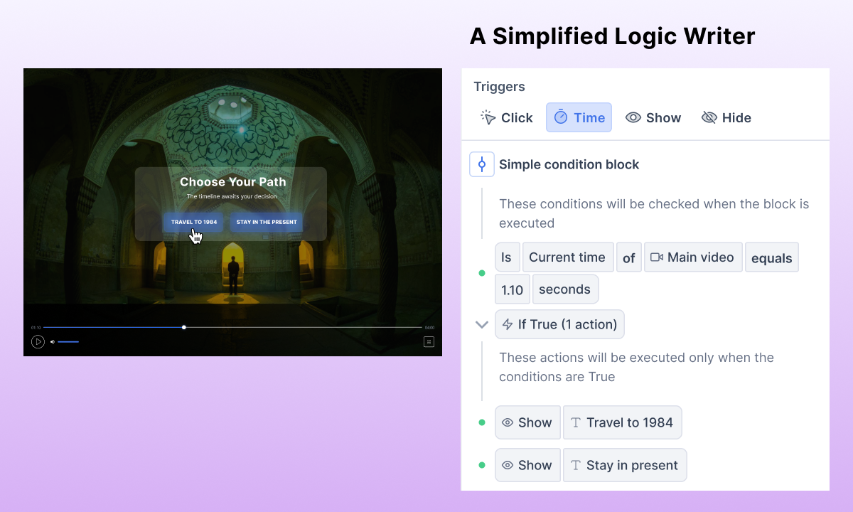Select the Click trigger tab

pyautogui.click(x=507, y=118)
